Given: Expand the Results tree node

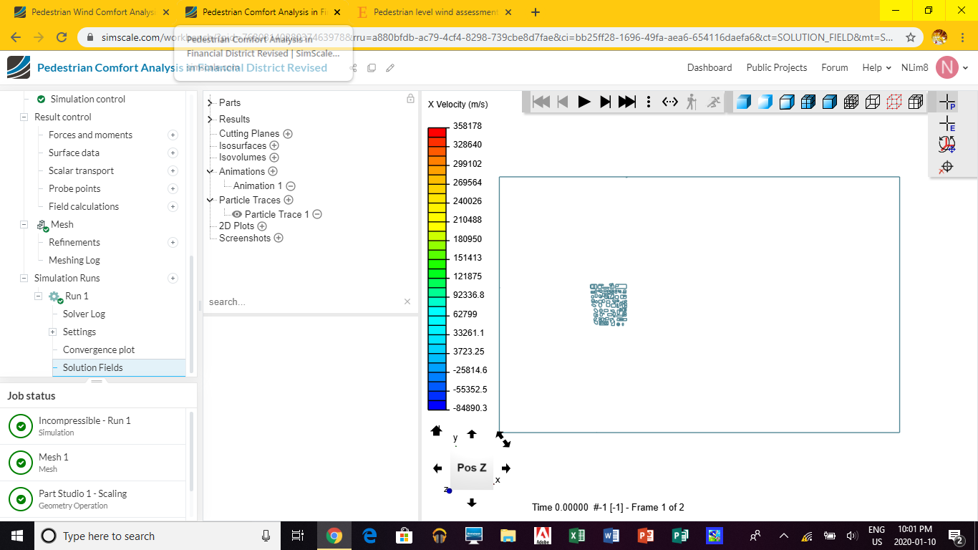Looking at the screenshot, I should tap(210, 120).
